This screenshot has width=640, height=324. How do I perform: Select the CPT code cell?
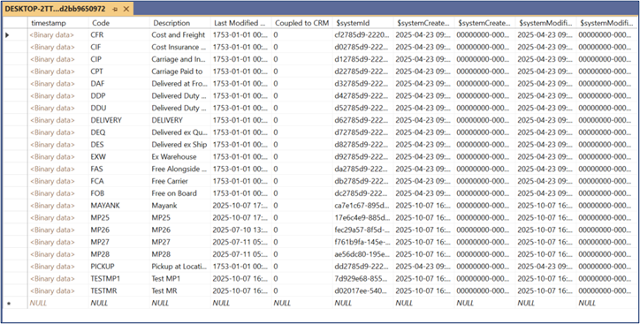pos(119,72)
